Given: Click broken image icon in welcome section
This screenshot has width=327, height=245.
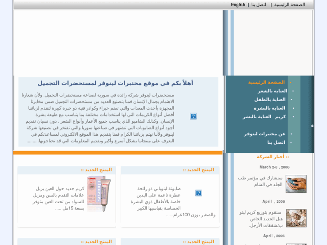Looking at the screenshot, I should point(193,116).
